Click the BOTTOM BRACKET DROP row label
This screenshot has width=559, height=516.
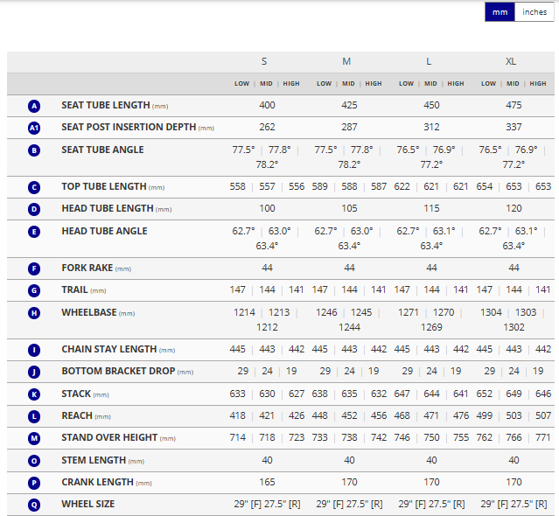118,372
